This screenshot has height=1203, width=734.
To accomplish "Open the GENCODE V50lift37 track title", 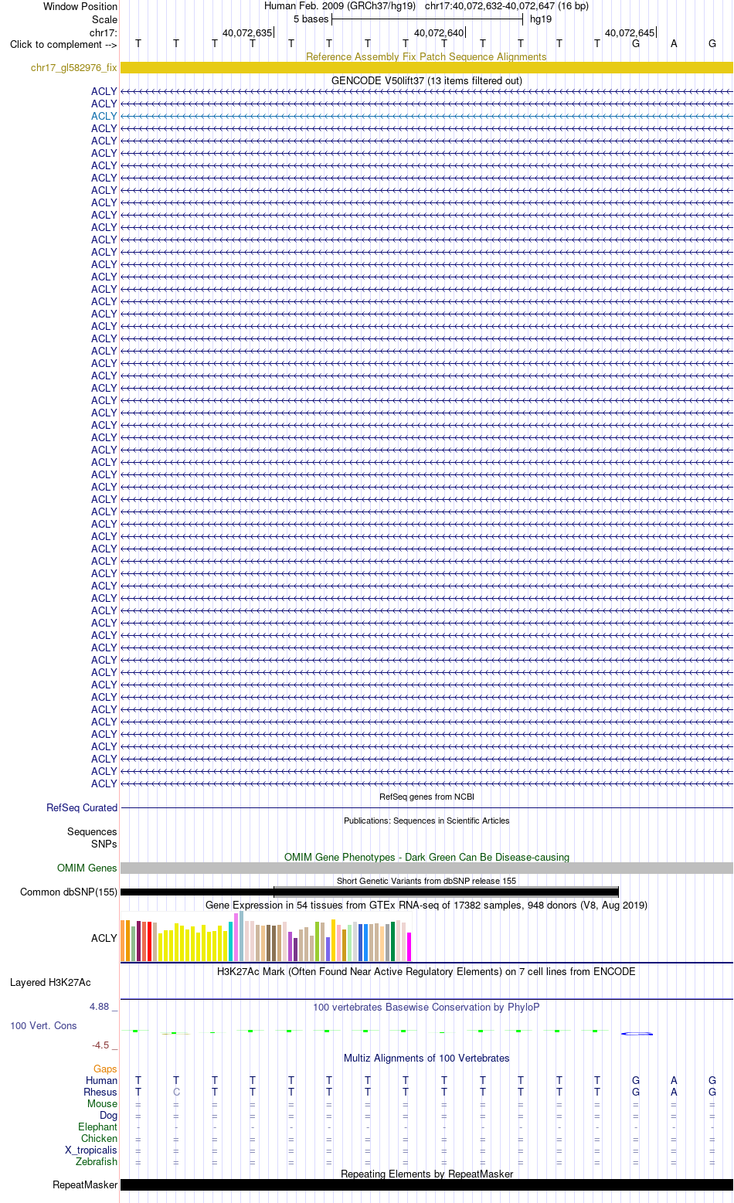I will [426, 80].
